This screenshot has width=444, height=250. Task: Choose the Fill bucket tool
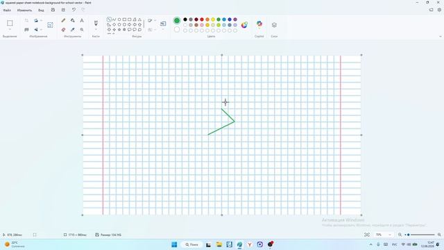[x=72, y=20]
